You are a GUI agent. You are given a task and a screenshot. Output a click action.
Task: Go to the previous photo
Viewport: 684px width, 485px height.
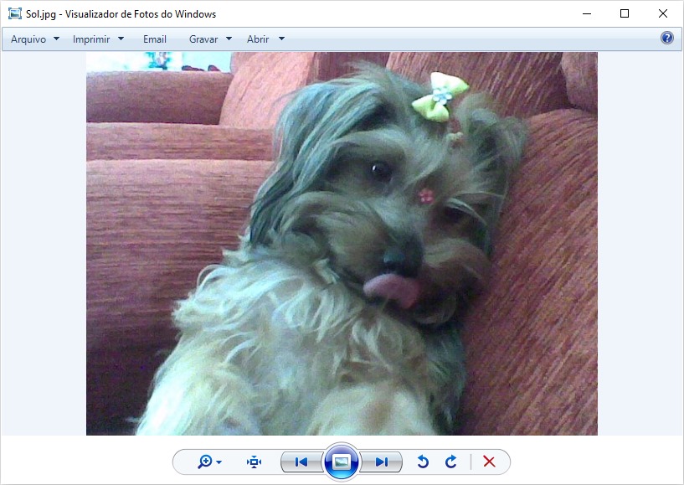(x=301, y=462)
